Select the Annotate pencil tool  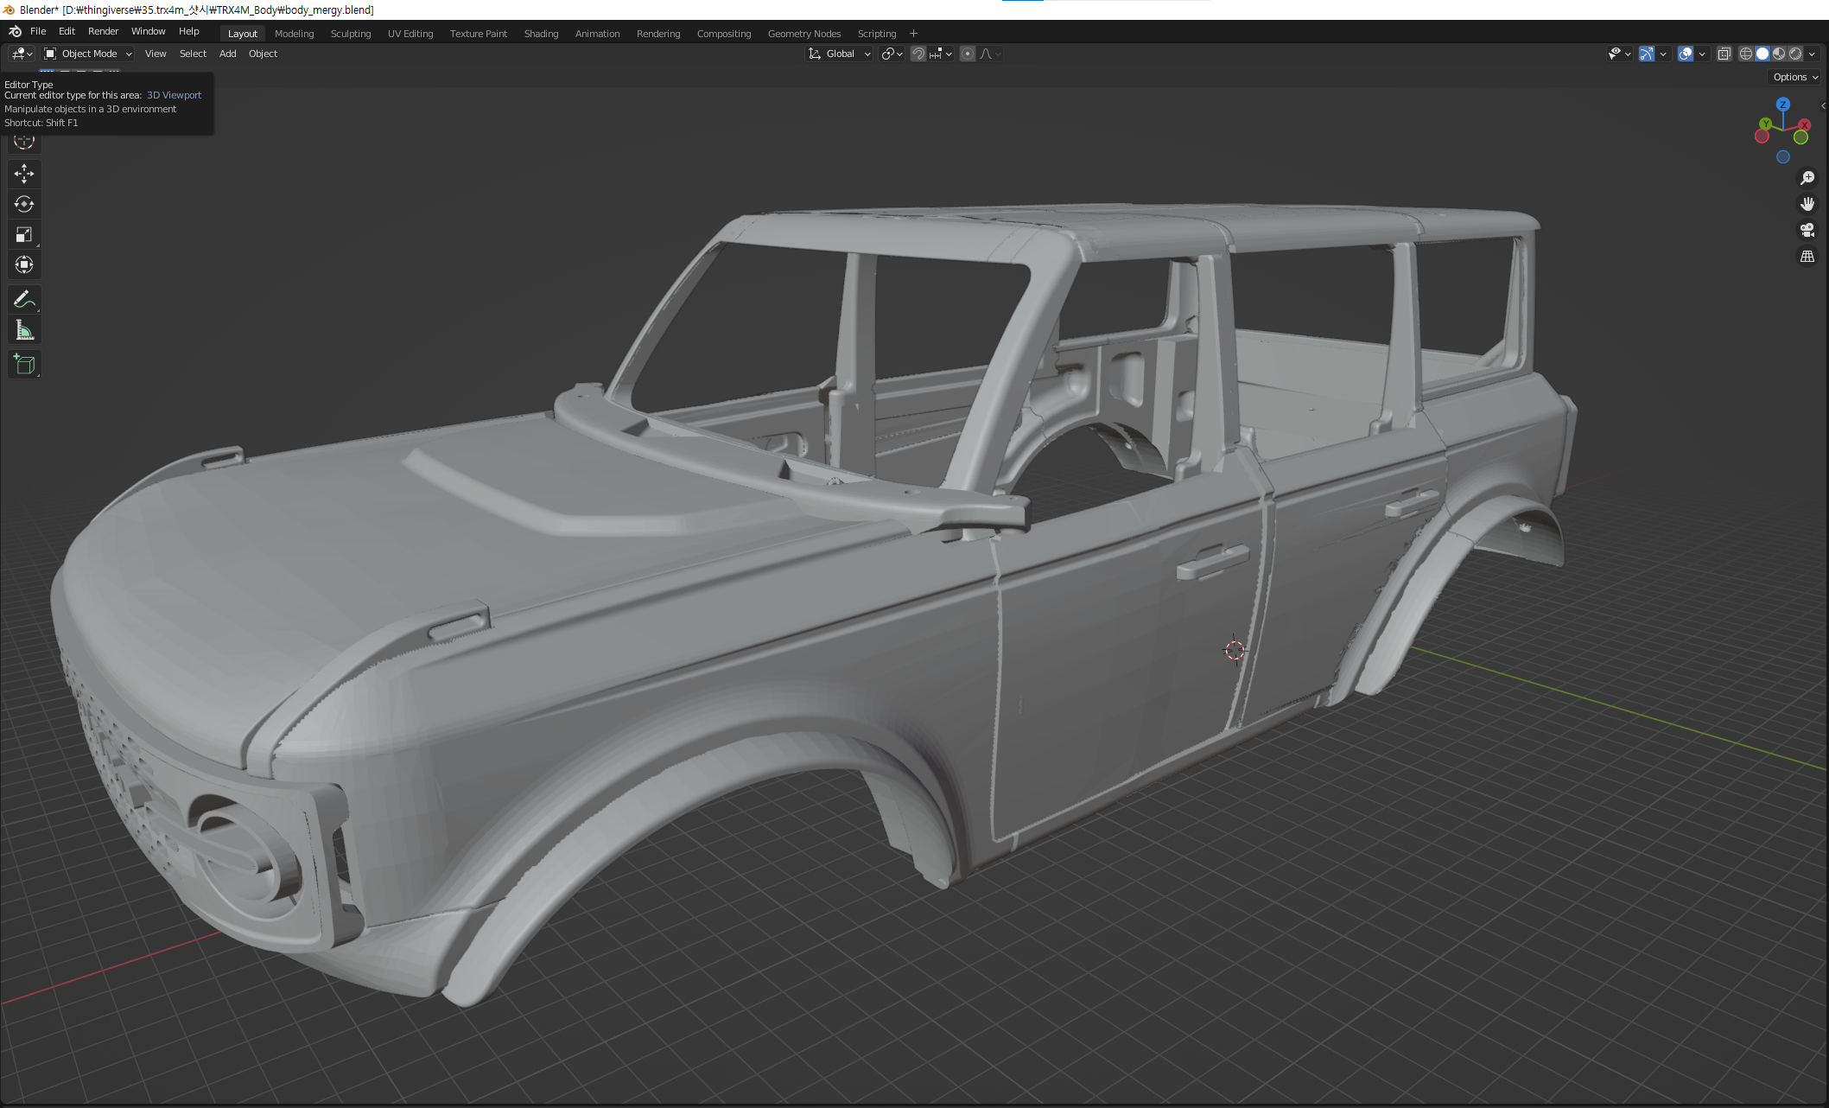tap(24, 300)
